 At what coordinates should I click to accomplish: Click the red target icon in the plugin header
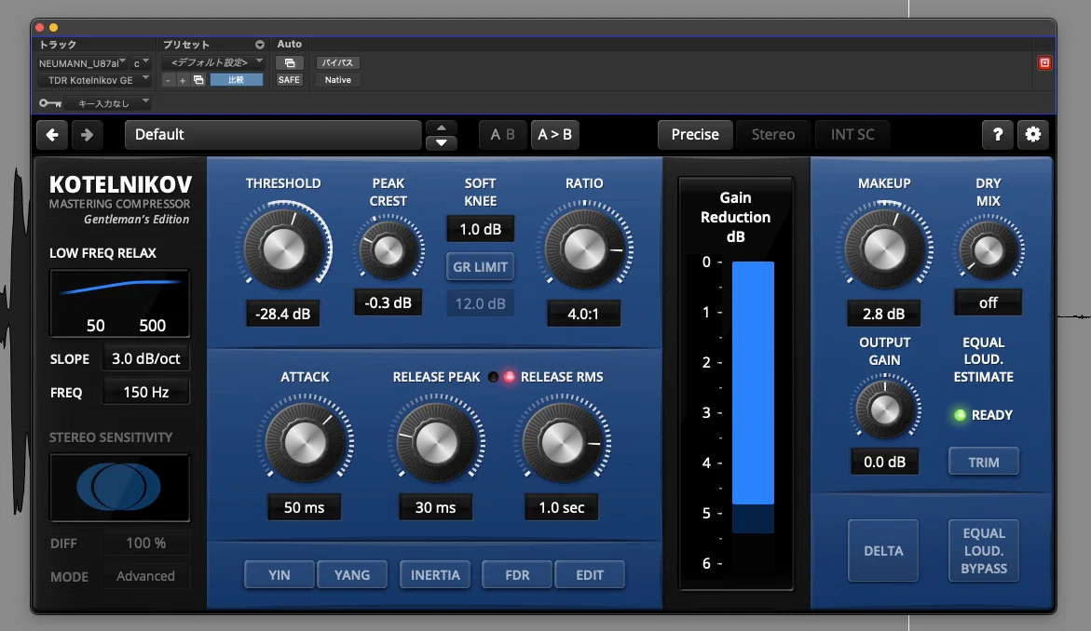coord(1044,63)
